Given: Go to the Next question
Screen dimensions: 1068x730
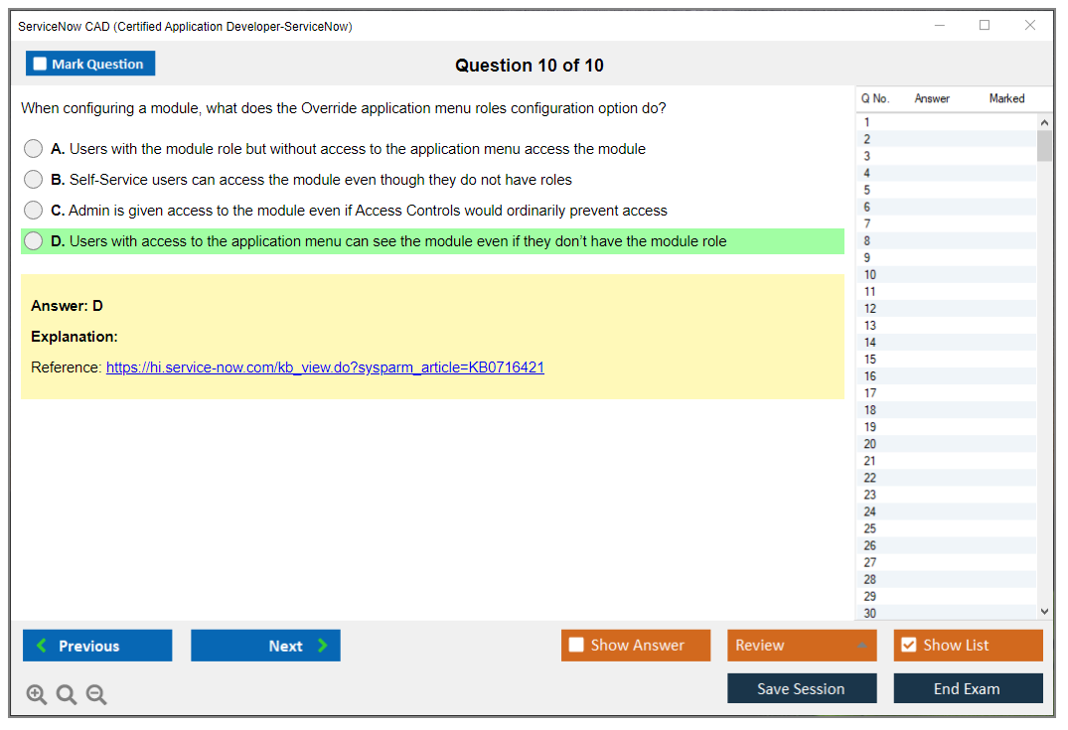Looking at the screenshot, I should pyautogui.click(x=265, y=646).
